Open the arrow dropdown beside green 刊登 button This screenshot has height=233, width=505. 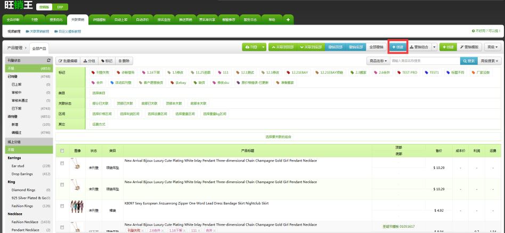(264, 47)
